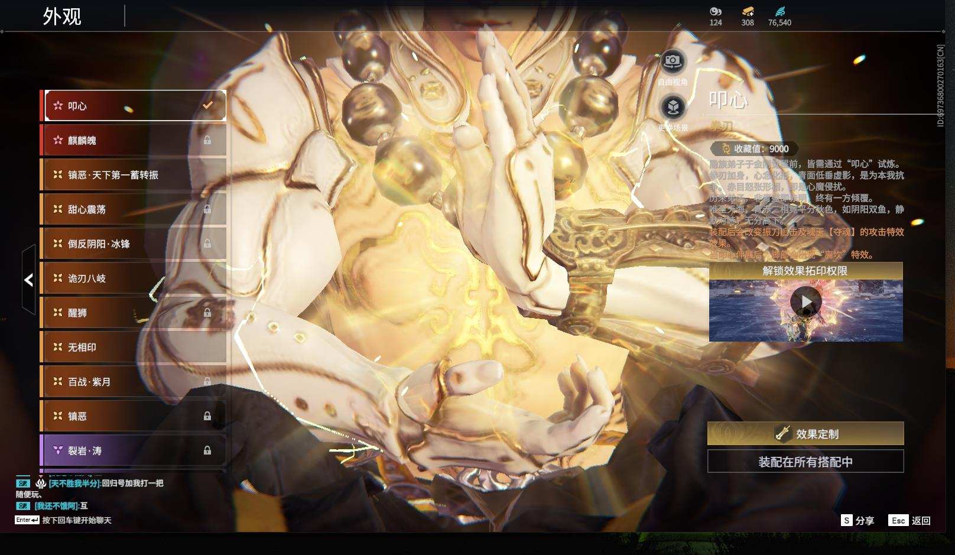Click the lock icon on 麒麟魄
The width and height of the screenshot is (955, 555).
click(207, 140)
